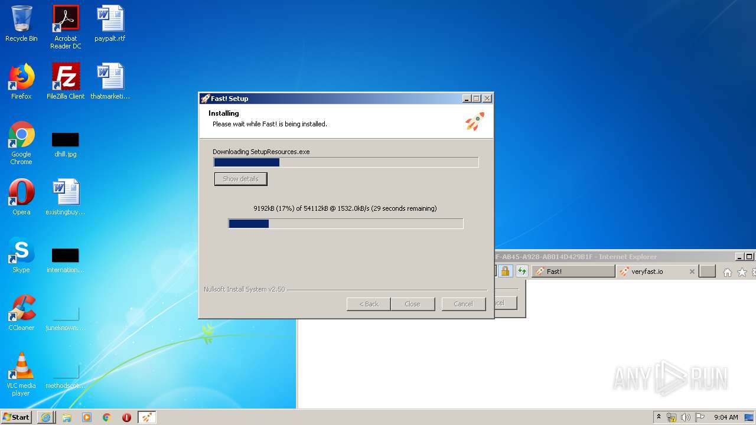The width and height of the screenshot is (756, 425).
Task: Open the Action Center flag icon
Action: click(700, 417)
